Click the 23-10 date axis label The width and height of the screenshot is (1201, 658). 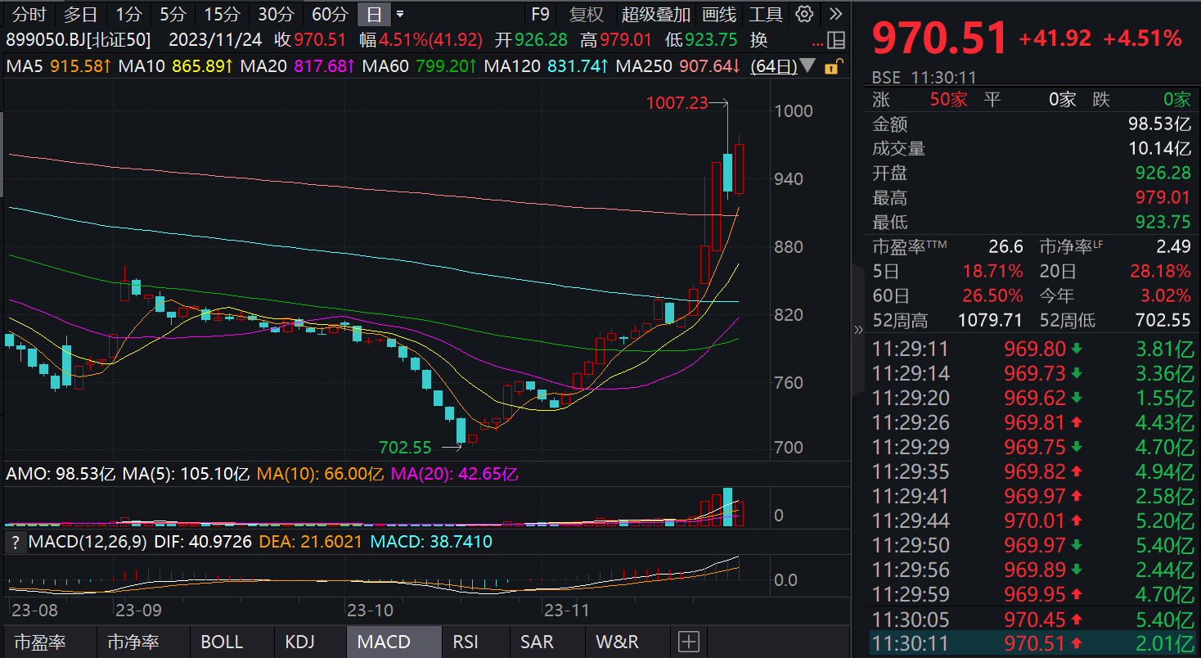(371, 611)
